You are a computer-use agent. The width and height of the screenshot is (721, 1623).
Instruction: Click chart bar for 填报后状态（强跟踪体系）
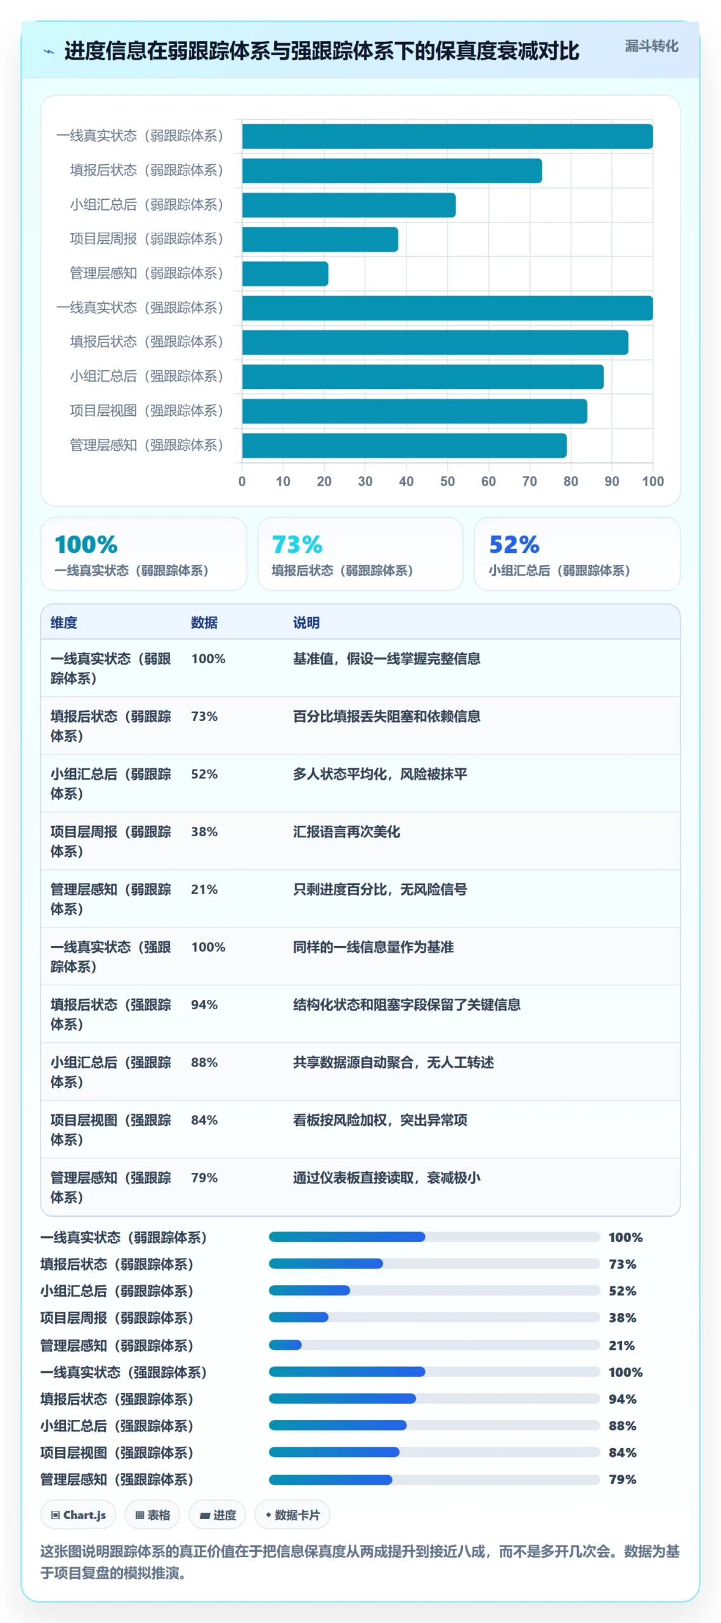(x=435, y=342)
